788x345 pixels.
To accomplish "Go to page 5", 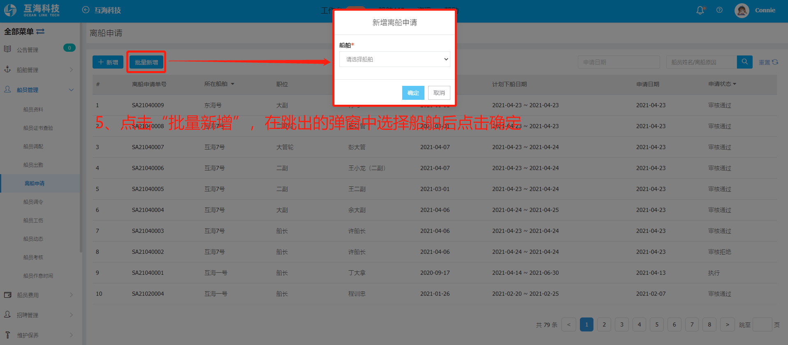I will pos(657,324).
